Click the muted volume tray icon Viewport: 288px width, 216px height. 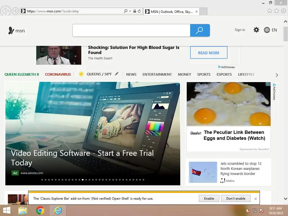click(248, 211)
